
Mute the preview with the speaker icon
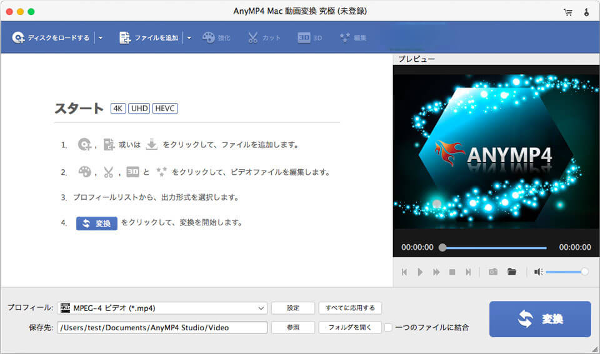click(538, 272)
